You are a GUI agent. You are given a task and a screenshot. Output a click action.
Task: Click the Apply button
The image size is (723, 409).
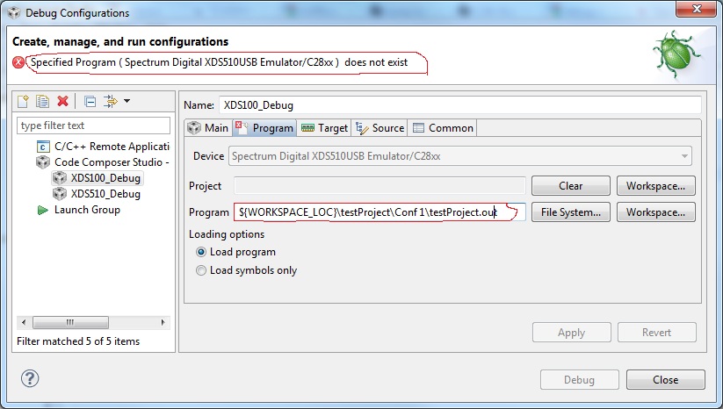pos(572,333)
